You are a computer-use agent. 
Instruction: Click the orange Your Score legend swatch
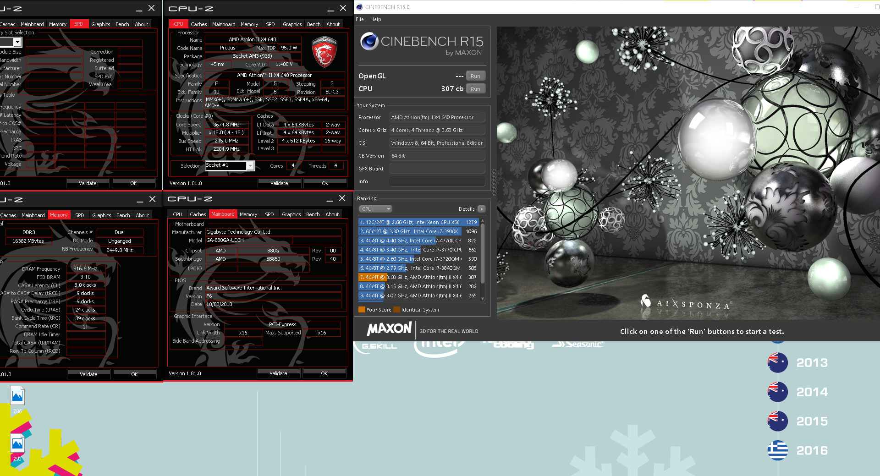[362, 310]
